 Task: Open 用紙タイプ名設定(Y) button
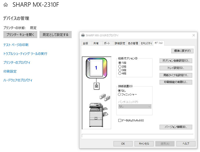[x=176, y=75]
